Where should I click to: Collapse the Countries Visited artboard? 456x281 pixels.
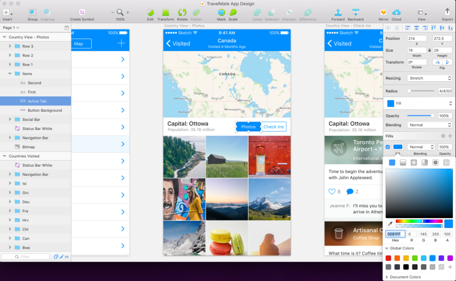[5, 156]
